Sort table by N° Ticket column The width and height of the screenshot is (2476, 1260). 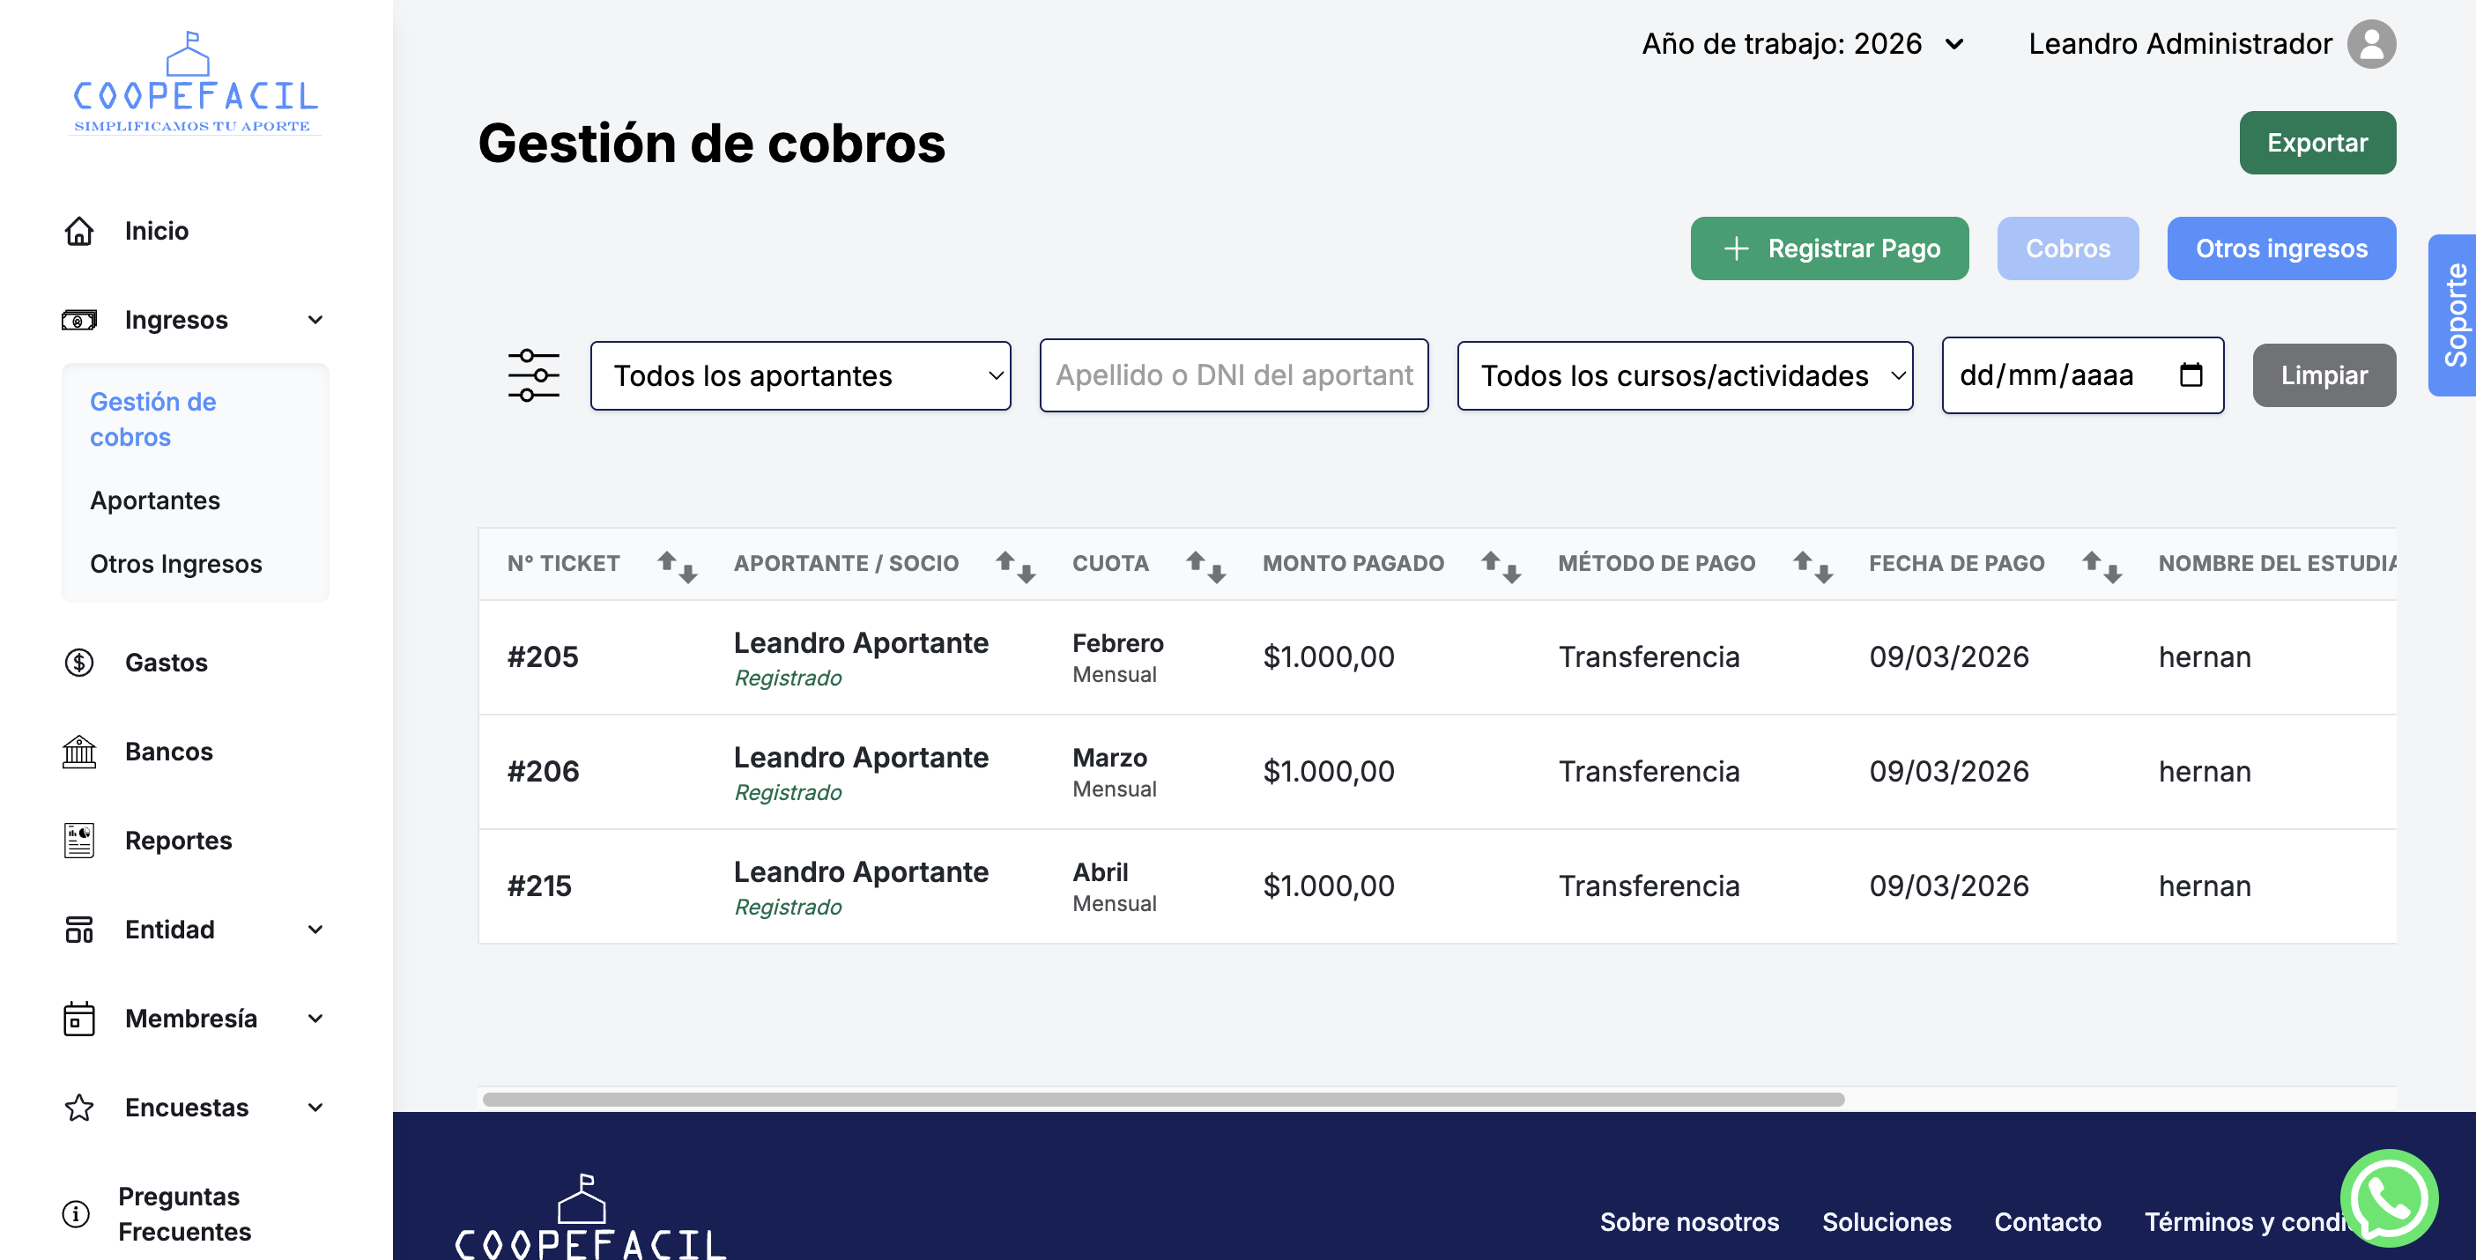pos(677,566)
